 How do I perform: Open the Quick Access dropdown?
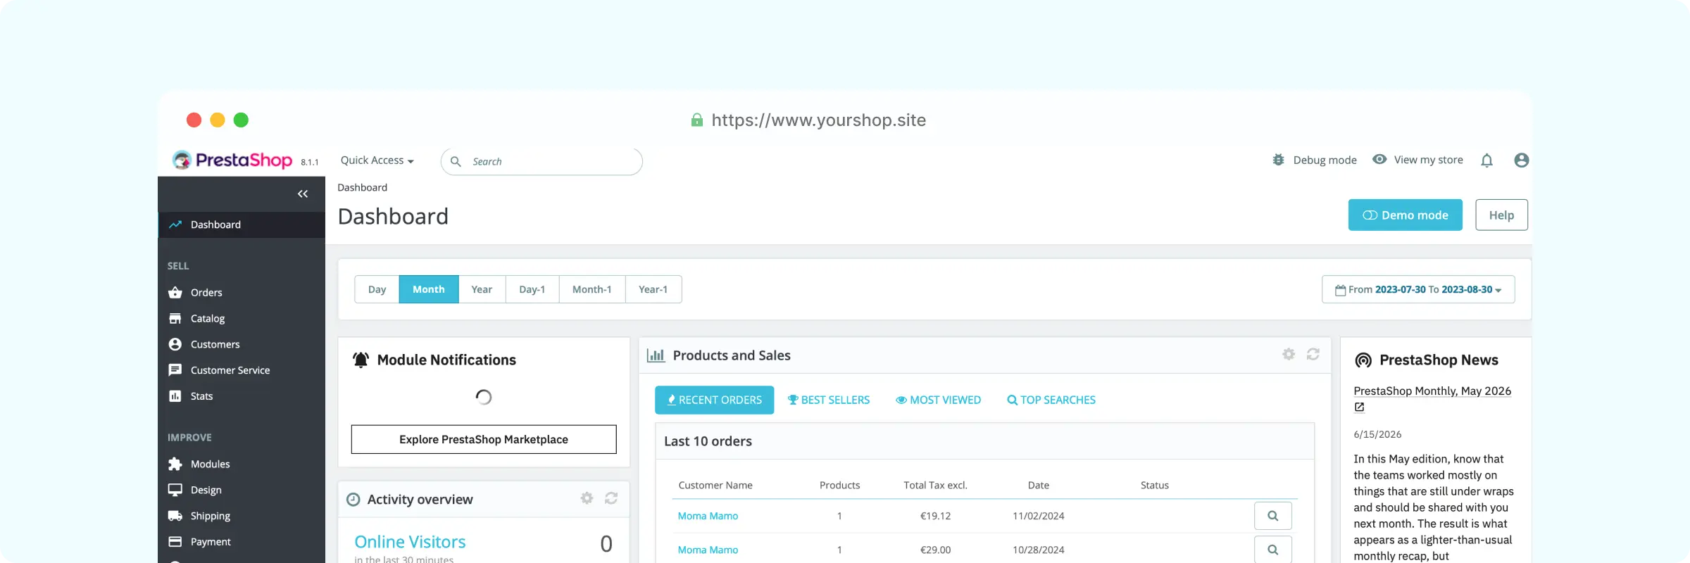pyautogui.click(x=377, y=160)
